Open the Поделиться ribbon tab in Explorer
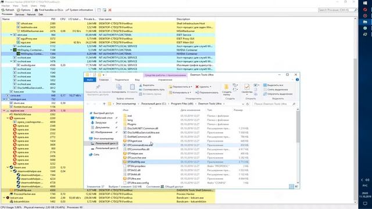Viewport: 372px width, 209px height. click(x=121, y=80)
